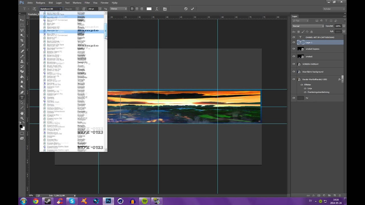Select the Clone Stamp tool
The image size is (365, 205).
(x=22, y=61)
